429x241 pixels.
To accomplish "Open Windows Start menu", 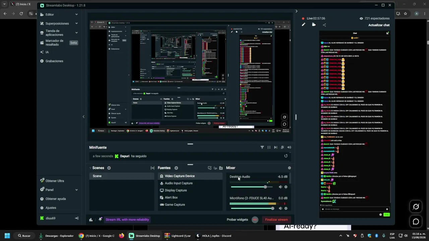I will tap(7, 236).
